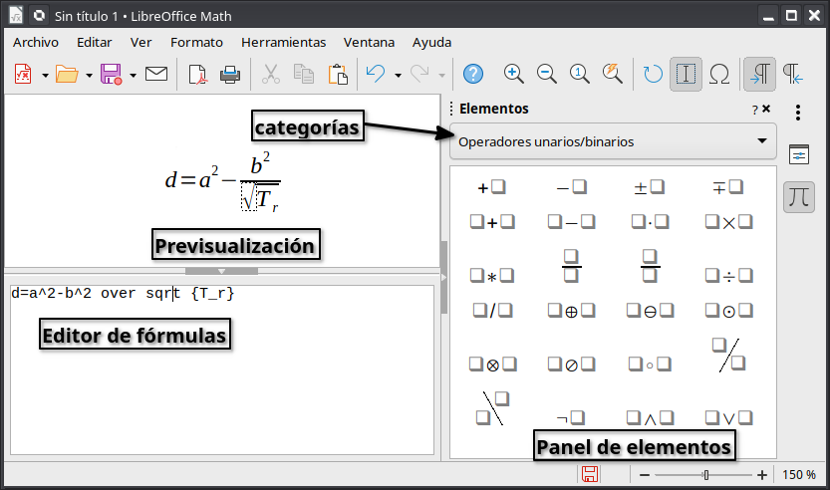Viewport: 830px width, 490px height.
Task: Expand the Redo history dropdown arrow
Action: [442, 75]
